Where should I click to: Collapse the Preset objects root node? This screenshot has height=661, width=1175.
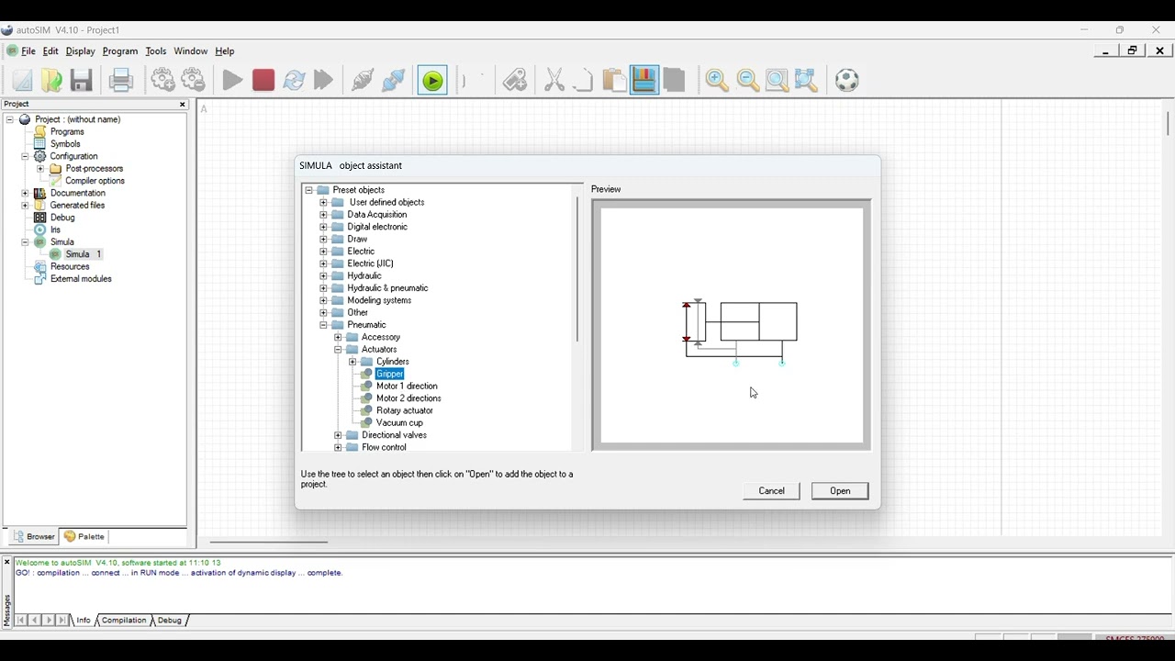tap(309, 190)
